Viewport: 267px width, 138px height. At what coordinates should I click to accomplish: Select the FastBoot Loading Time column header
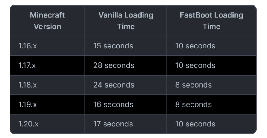click(x=211, y=21)
